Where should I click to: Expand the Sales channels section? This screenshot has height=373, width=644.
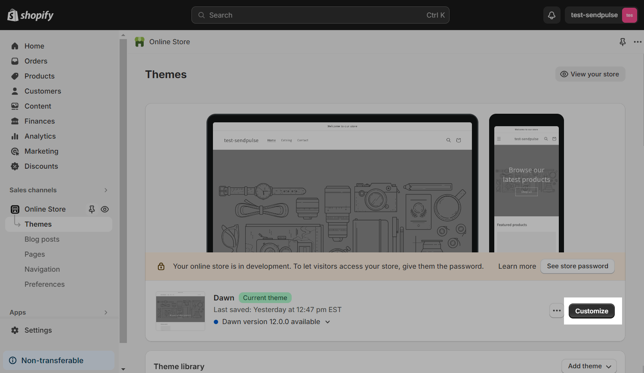pos(106,190)
